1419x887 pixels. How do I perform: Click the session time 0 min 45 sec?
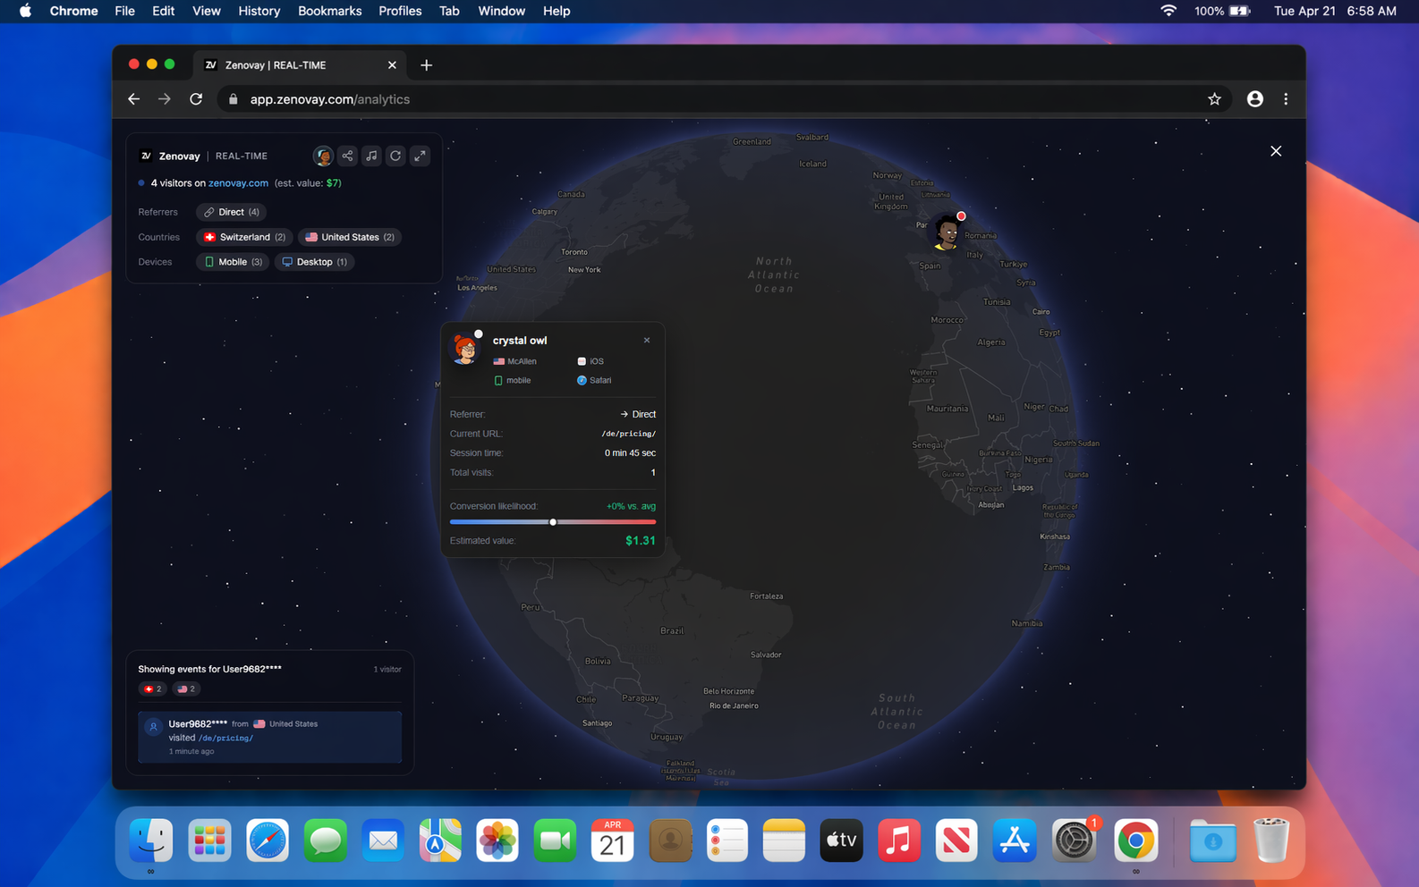point(630,452)
